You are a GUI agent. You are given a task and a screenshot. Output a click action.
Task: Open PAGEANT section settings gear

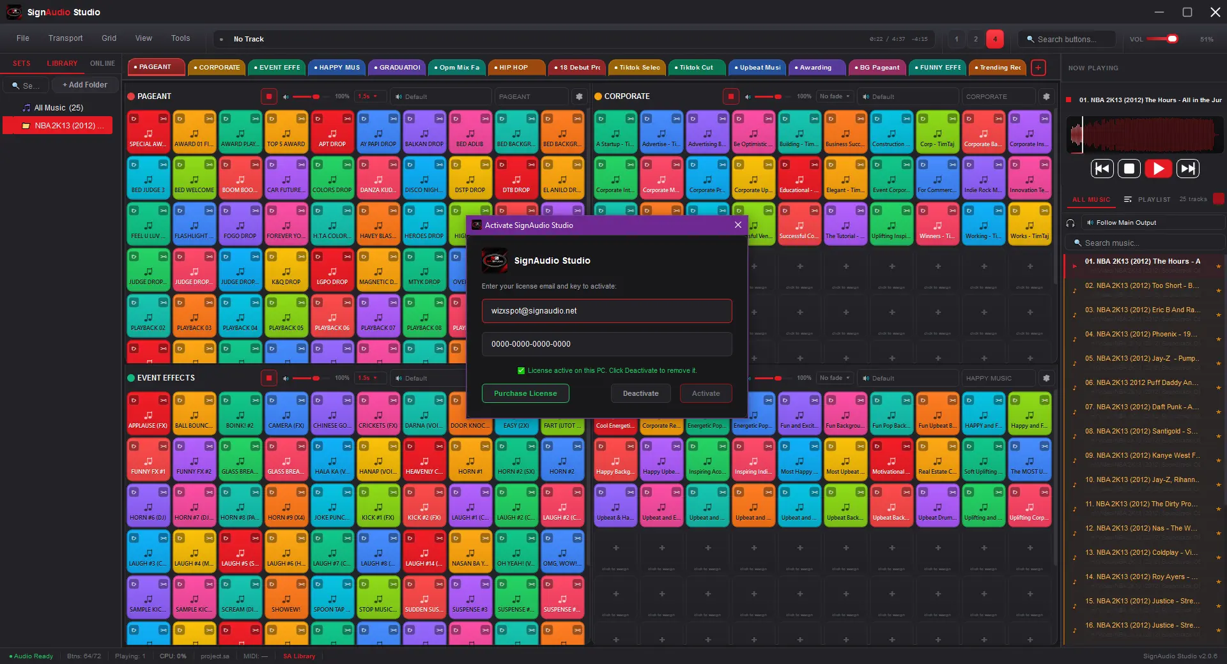[x=580, y=96]
